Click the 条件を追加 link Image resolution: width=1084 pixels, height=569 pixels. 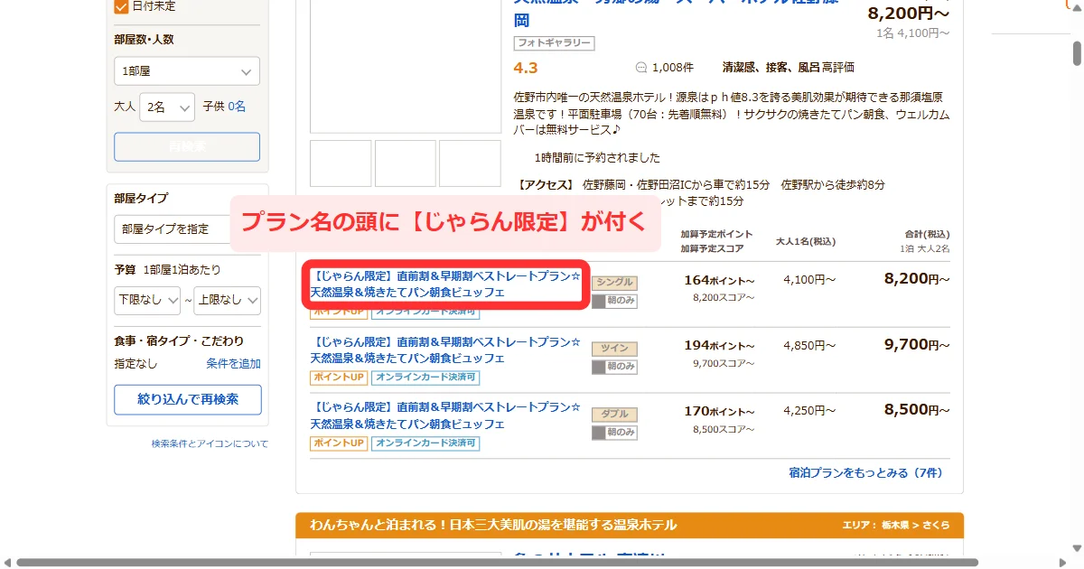(x=233, y=364)
